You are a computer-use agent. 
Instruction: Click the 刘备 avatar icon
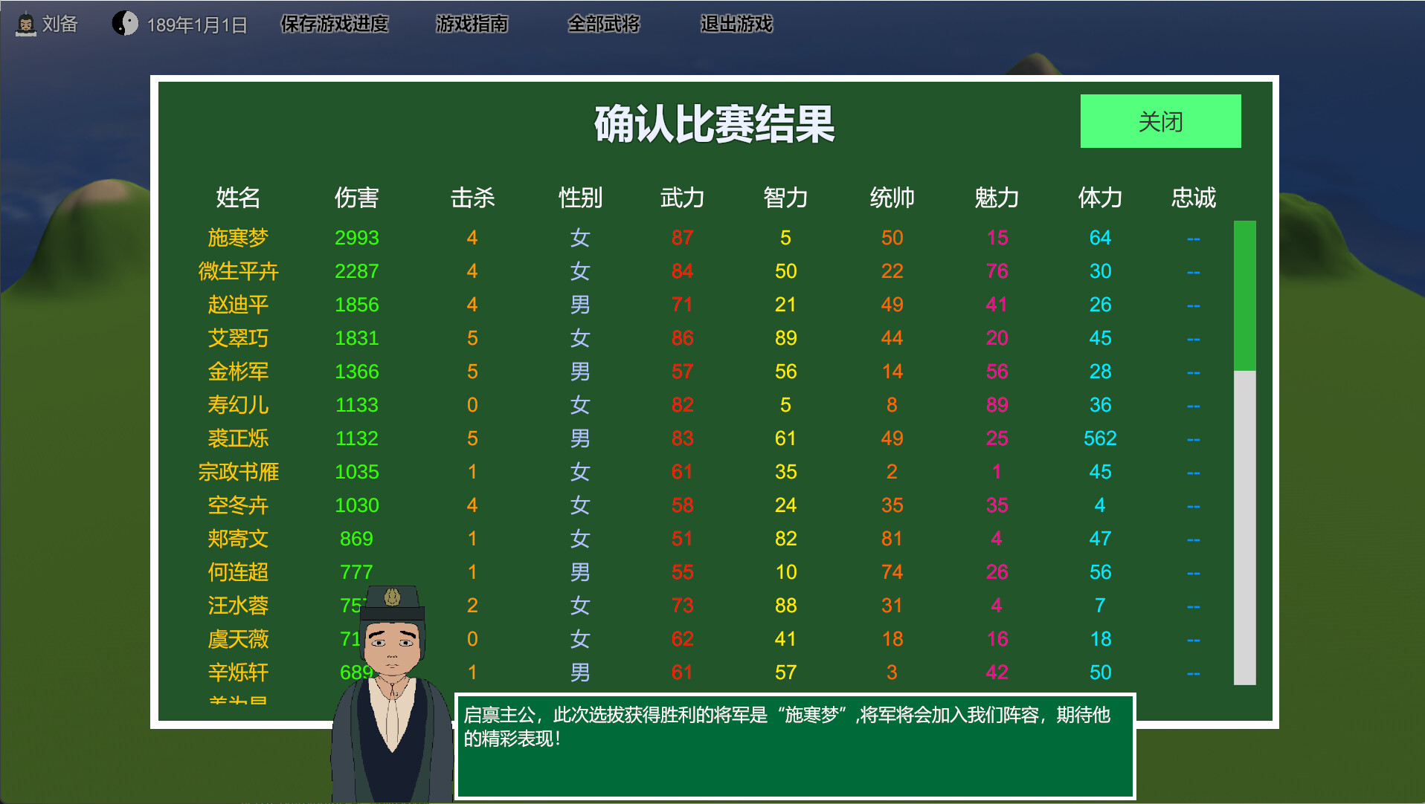[27, 22]
